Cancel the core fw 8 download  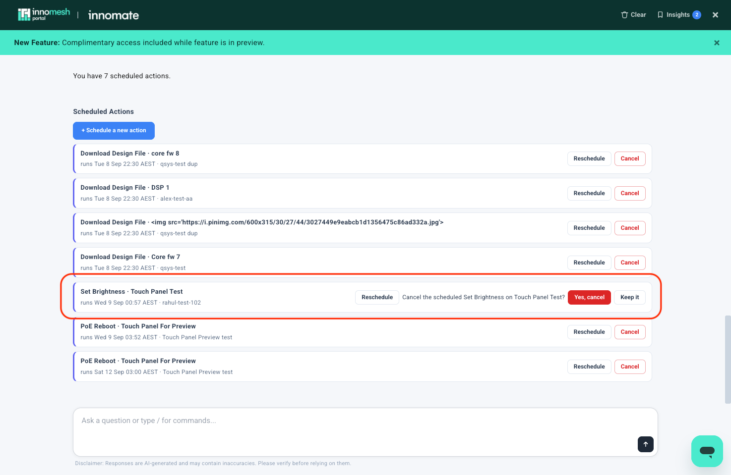click(630, 158)
